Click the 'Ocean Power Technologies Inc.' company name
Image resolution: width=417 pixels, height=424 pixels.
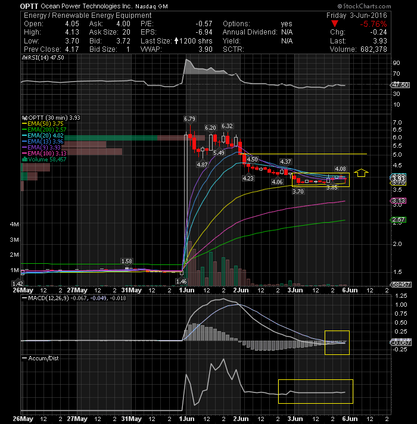click(x=86, y=6)
